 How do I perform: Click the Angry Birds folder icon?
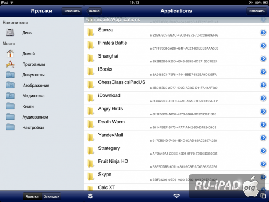[90, 111]
